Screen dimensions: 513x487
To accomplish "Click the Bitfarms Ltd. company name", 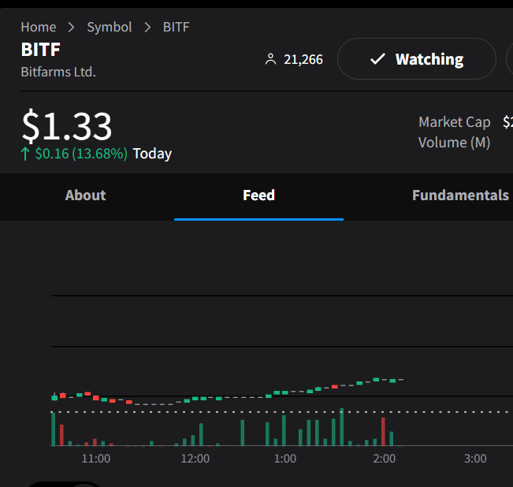I will tap(58, 72).
